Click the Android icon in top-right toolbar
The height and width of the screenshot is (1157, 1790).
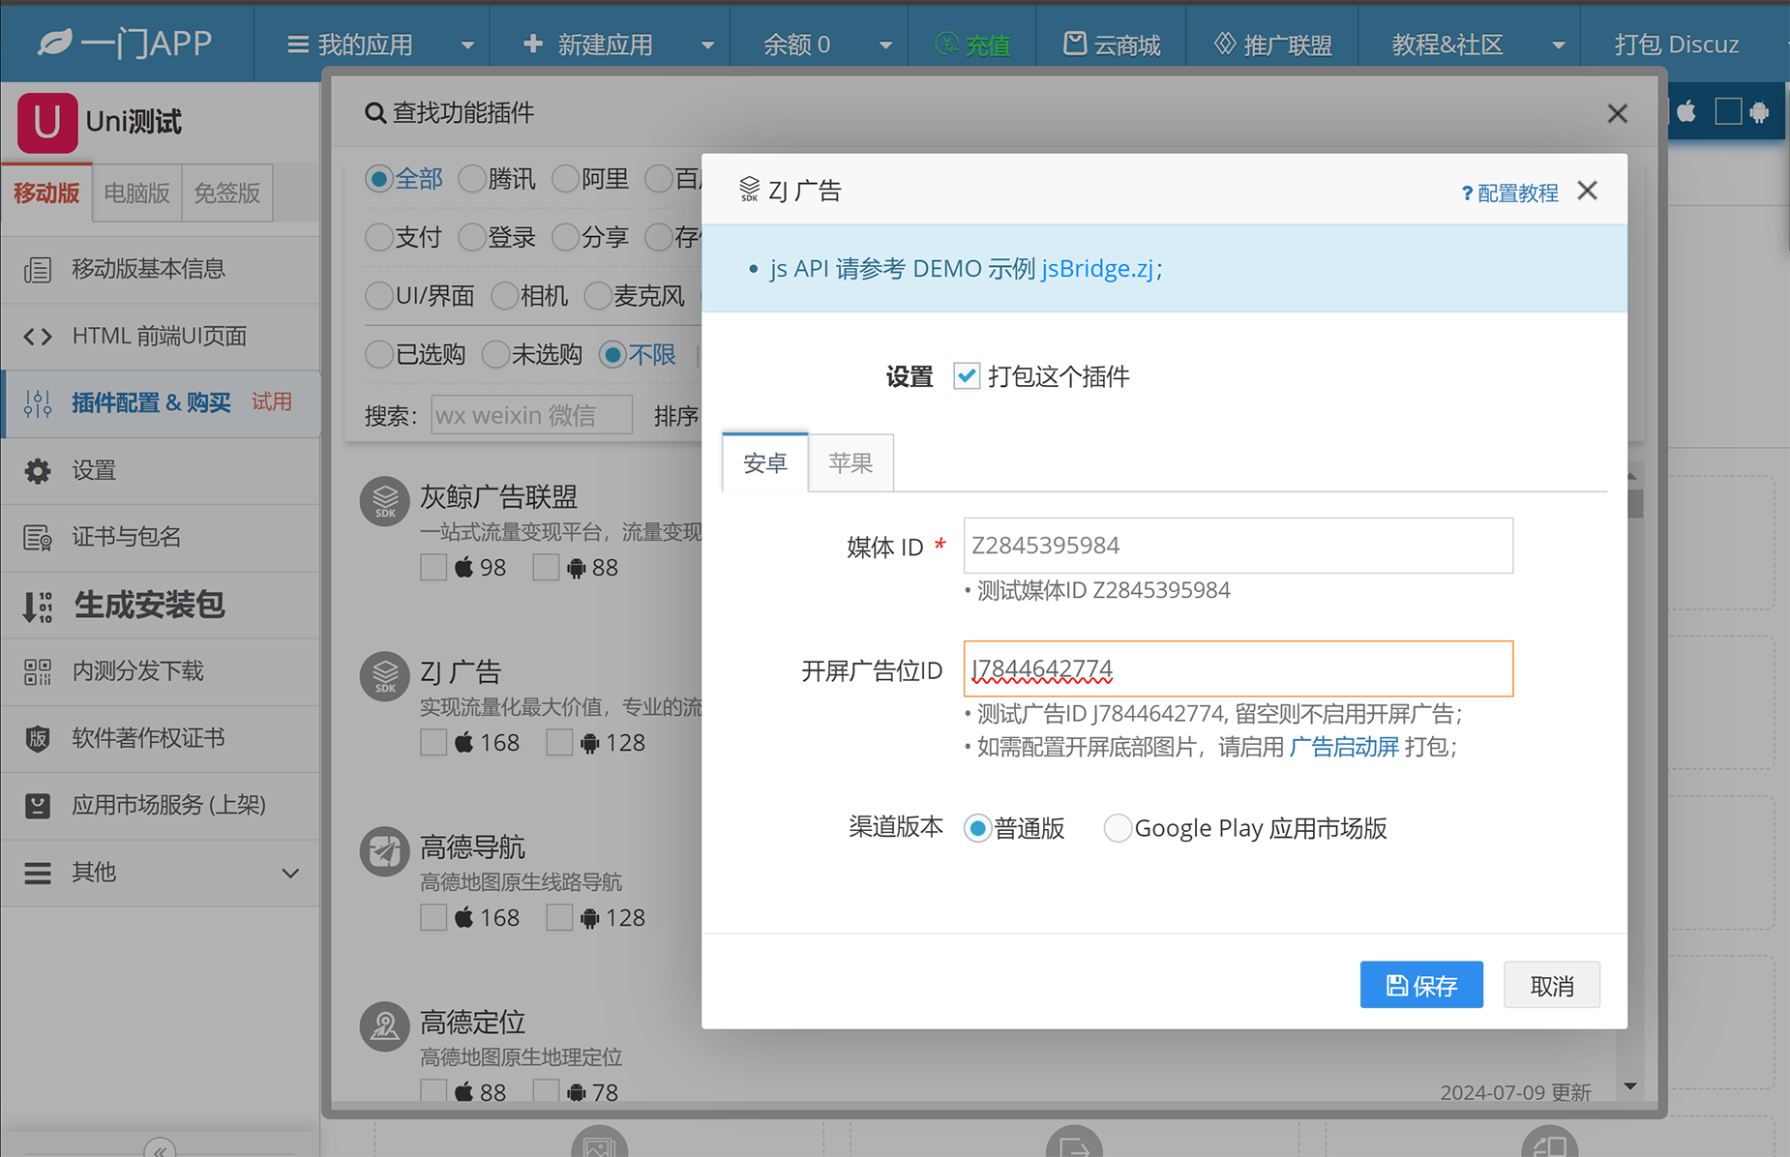(1759, 112)
